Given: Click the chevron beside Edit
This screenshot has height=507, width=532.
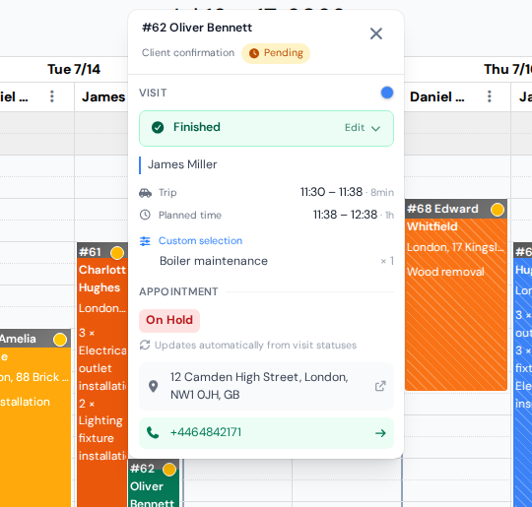Looking at the screenshot, I should 375,128.
